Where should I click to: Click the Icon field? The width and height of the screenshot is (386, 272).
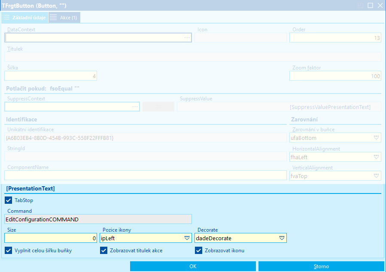(240, 38)
